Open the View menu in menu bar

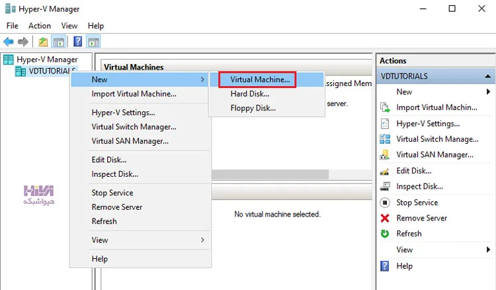[69, 26]
